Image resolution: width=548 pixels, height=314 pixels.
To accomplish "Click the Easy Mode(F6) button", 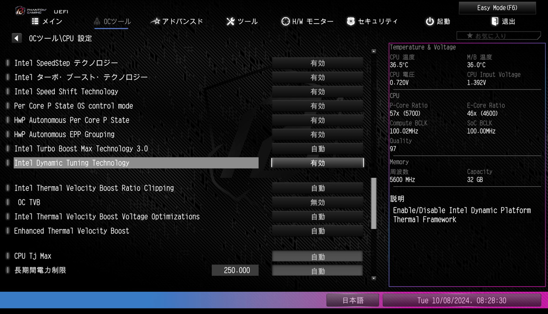I will [497, 8].
